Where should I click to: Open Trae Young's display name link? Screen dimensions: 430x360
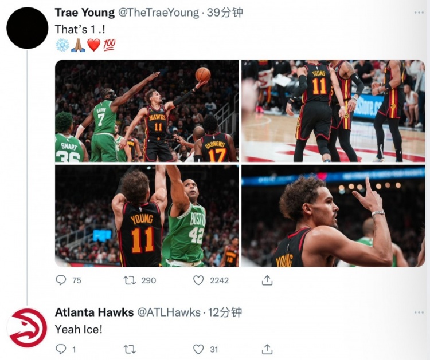84,13
